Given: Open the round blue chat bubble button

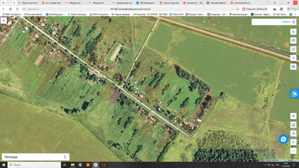Looking at the screenshot, I should [283, 139].
